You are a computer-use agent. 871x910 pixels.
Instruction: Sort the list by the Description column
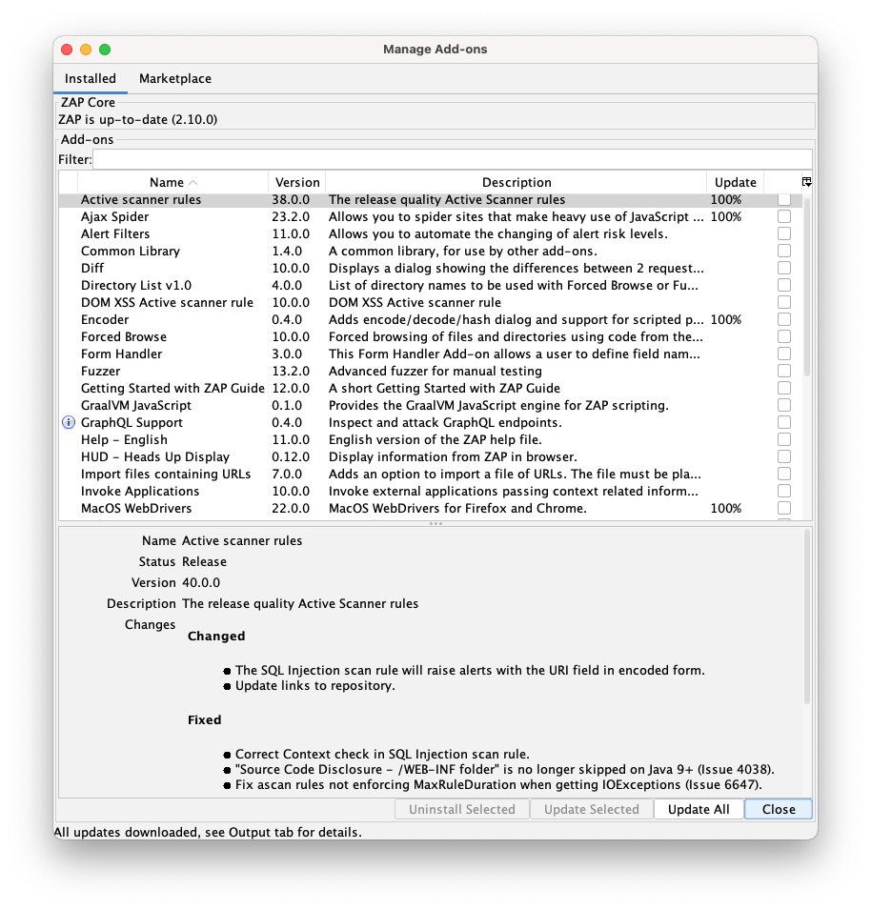(x=517, y=181)
